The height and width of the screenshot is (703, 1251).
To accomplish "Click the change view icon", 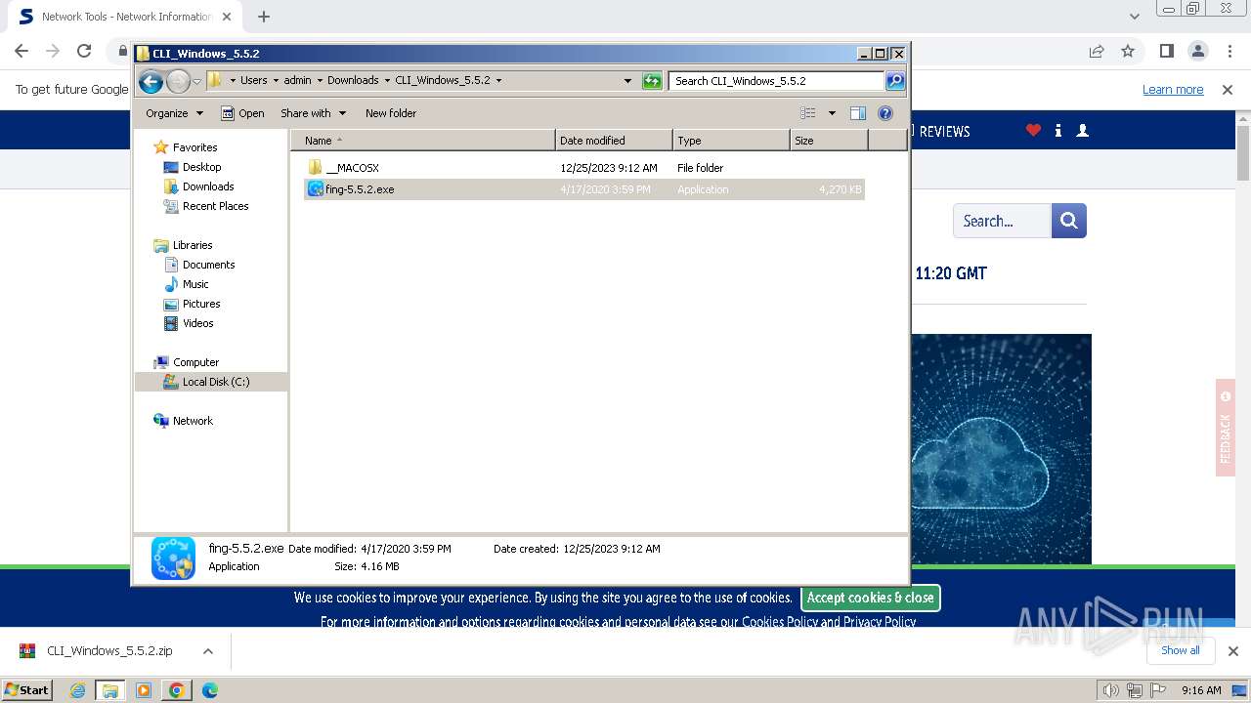I will pos(807,113).
